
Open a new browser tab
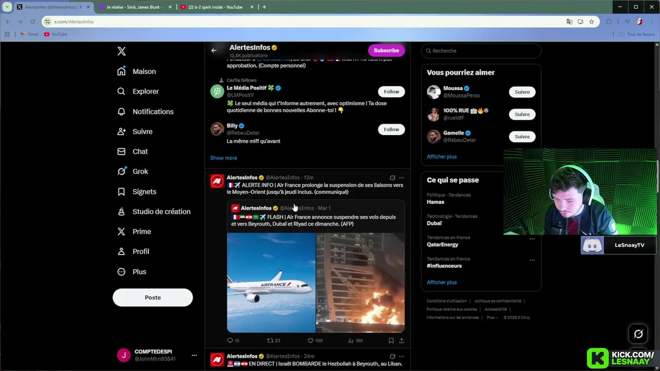click(264, 7)
